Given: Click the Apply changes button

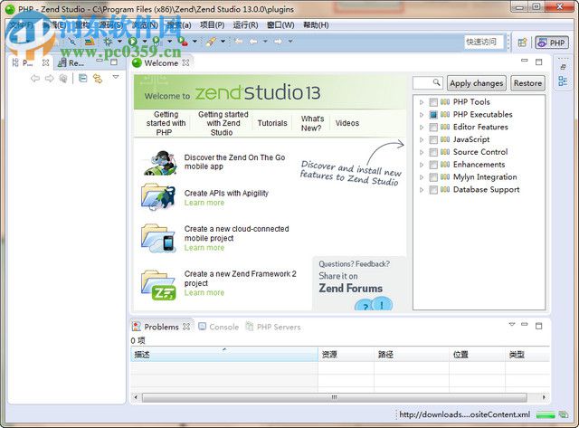Looking at the screenshot, I should coord(477,83).
